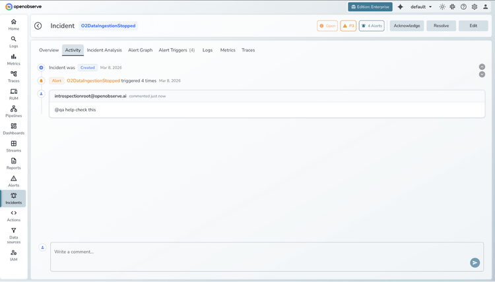The width and height of the screenshot is (495, 282).
Task: Open the Alert Graph tab
Action: point(140,50)
